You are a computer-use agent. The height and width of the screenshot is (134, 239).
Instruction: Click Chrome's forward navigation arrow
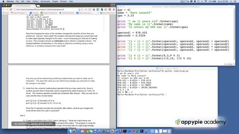(7, 10)
